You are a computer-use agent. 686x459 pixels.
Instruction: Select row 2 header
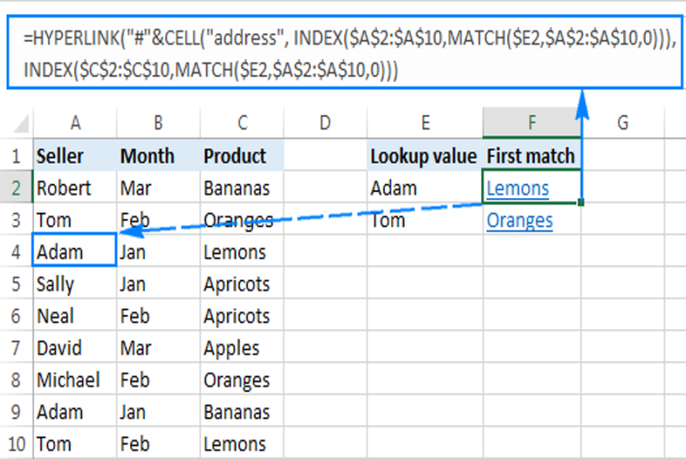click(16, 188)
